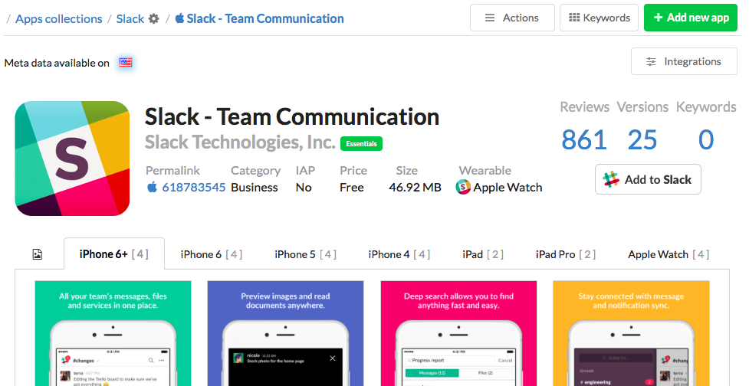The width and height of the screenshot is (749, 386).
Task: Click the Apple logo beside permalink 618783545
Action: click(x=152, y=187)
